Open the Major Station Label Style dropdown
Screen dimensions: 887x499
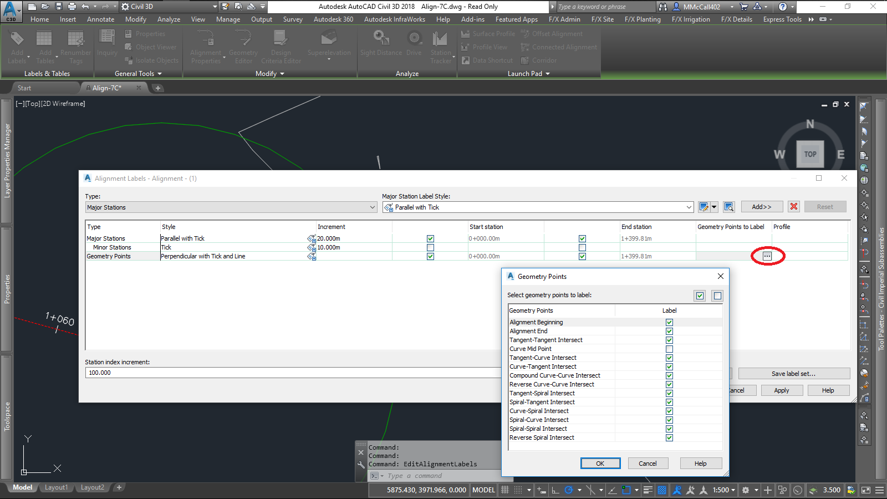tap(538, 207)
